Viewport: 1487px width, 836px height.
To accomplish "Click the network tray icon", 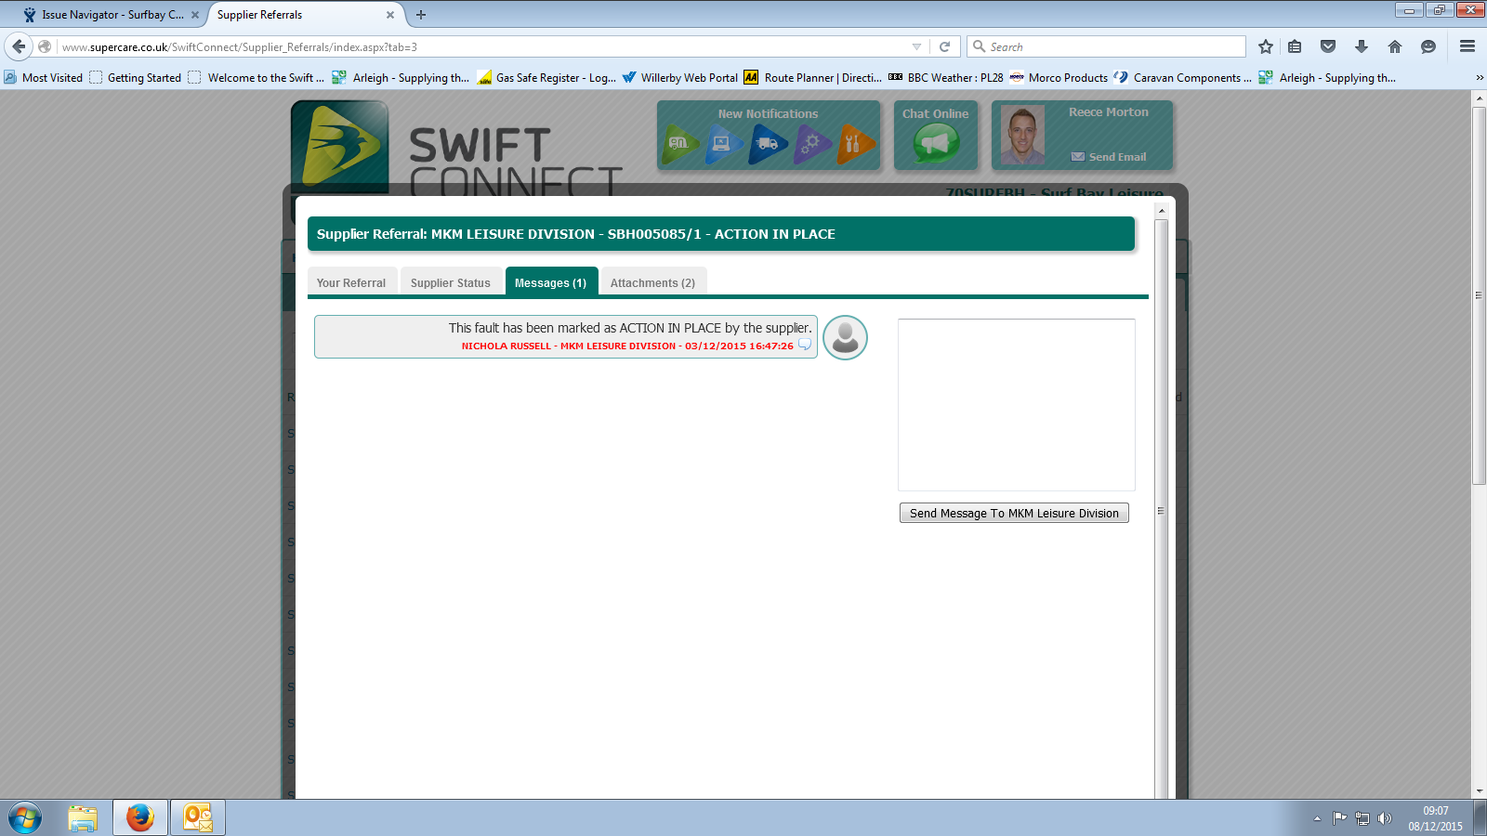I will 1362,818.
